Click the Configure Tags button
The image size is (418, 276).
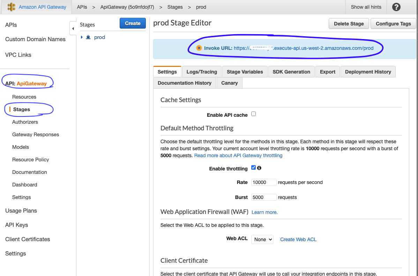[393, 24]
